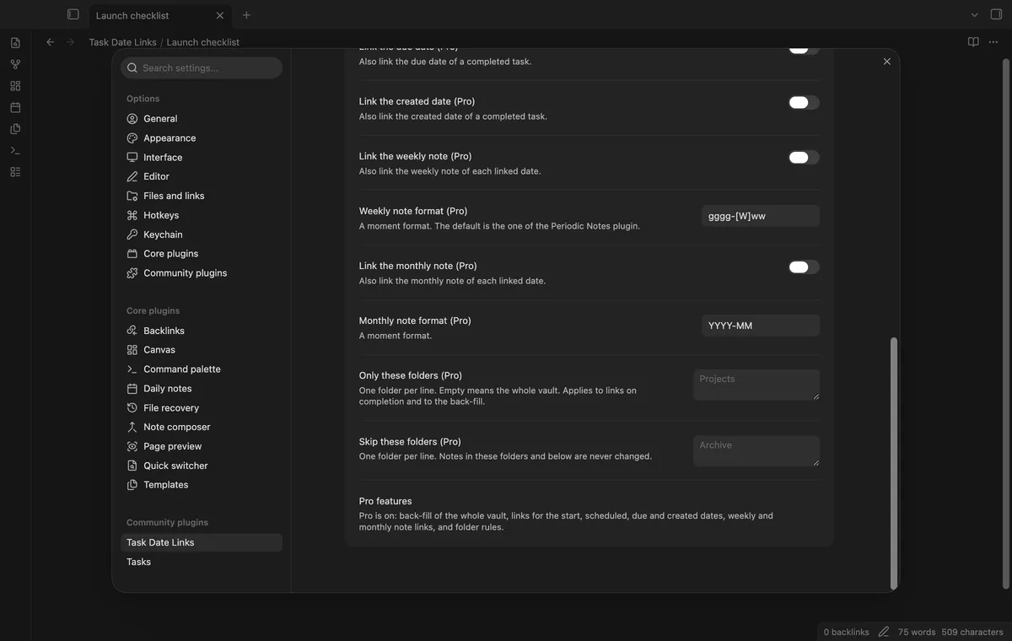Image resolution: width=1012 pixels, height=641 pixels.
Task: Open 0 backlinks in status bar
Action: [846, 632]
